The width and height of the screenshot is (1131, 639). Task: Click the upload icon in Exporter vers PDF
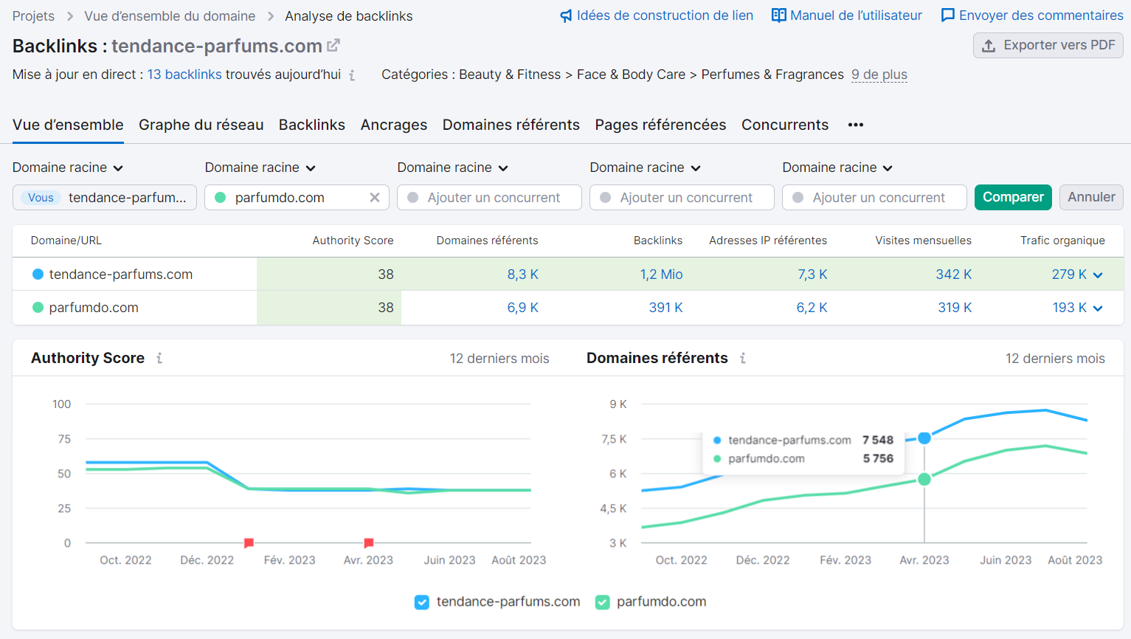click(x=989, y=46)
